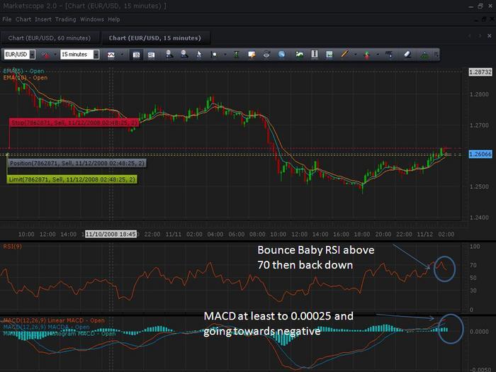
Task: Click the RSI(9) indicator label
Action: (x=13, y=247)
